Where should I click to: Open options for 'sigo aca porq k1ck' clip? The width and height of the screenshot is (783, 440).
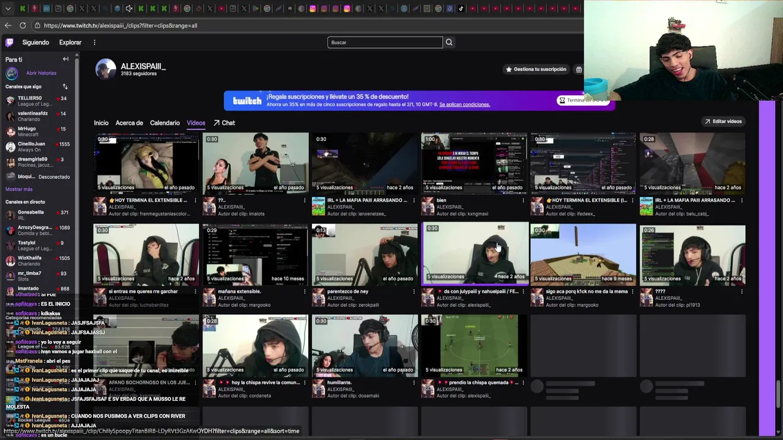[x=633, y=291]
